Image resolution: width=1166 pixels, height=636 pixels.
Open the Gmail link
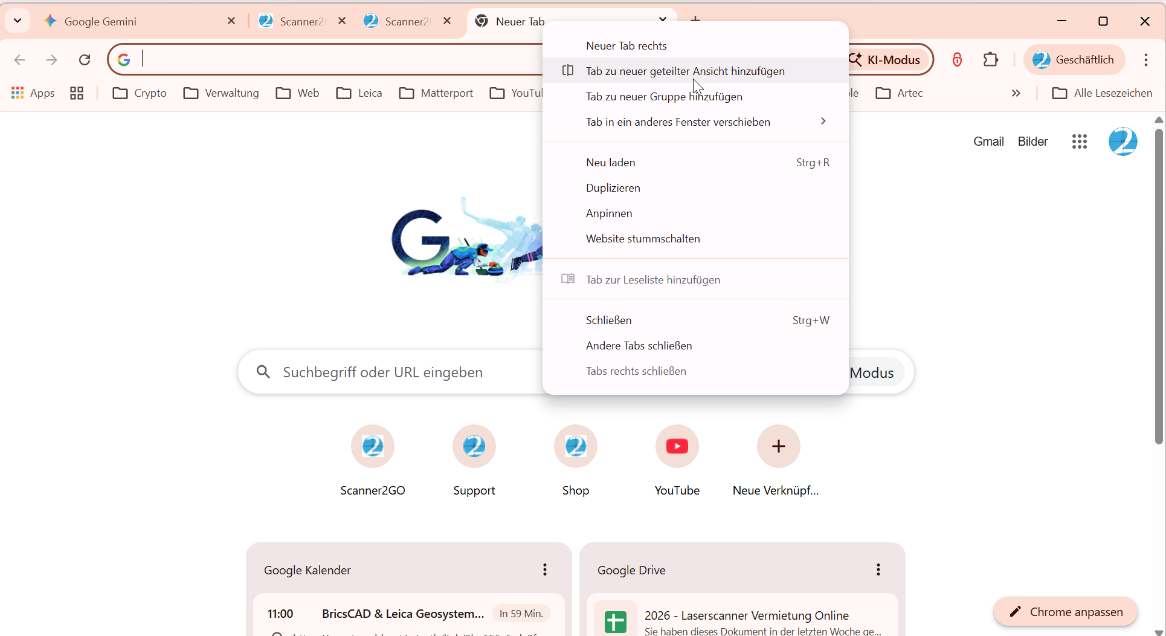click(x=988, y=141)
